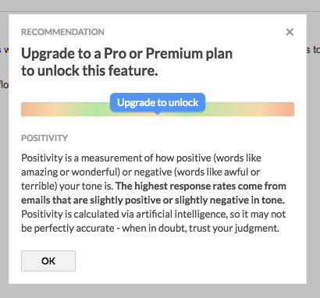Image resolution: width=320 pixels, height=298 pixels.
Task: Close the recommendation dialog with the X
Action: pyautogui.click(x=290, y=32)
